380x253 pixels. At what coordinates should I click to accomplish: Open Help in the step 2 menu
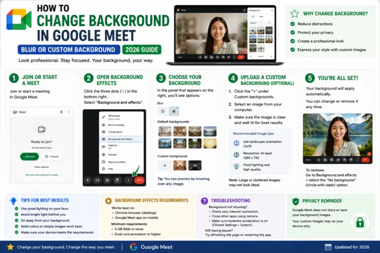(x=121, y=169)
